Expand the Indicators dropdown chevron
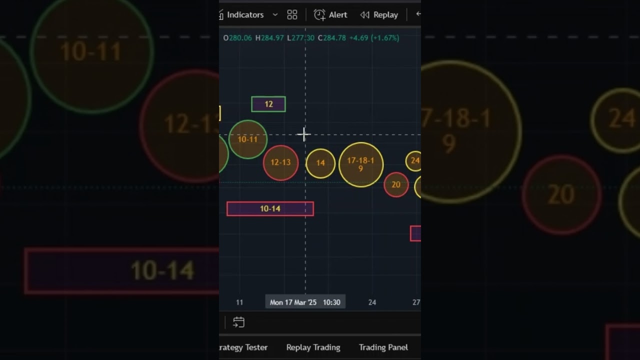Viewport: 640px width, 360px height. 275,15
